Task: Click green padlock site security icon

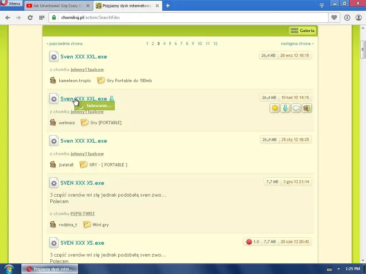Action: [x=54, y=17]
